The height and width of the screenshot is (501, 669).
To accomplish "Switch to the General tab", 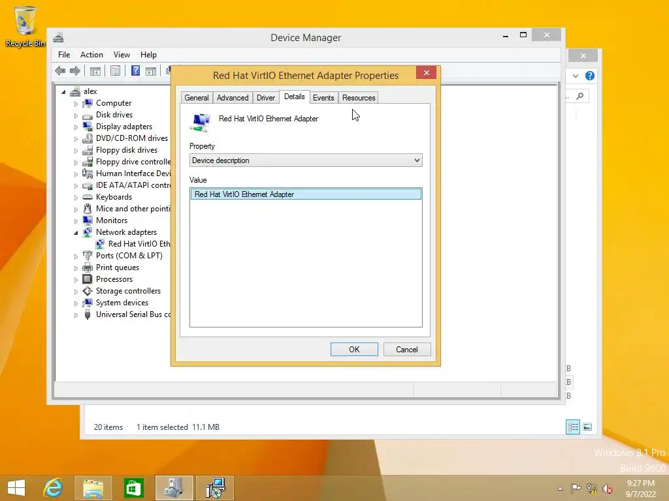I will (196, 98).
